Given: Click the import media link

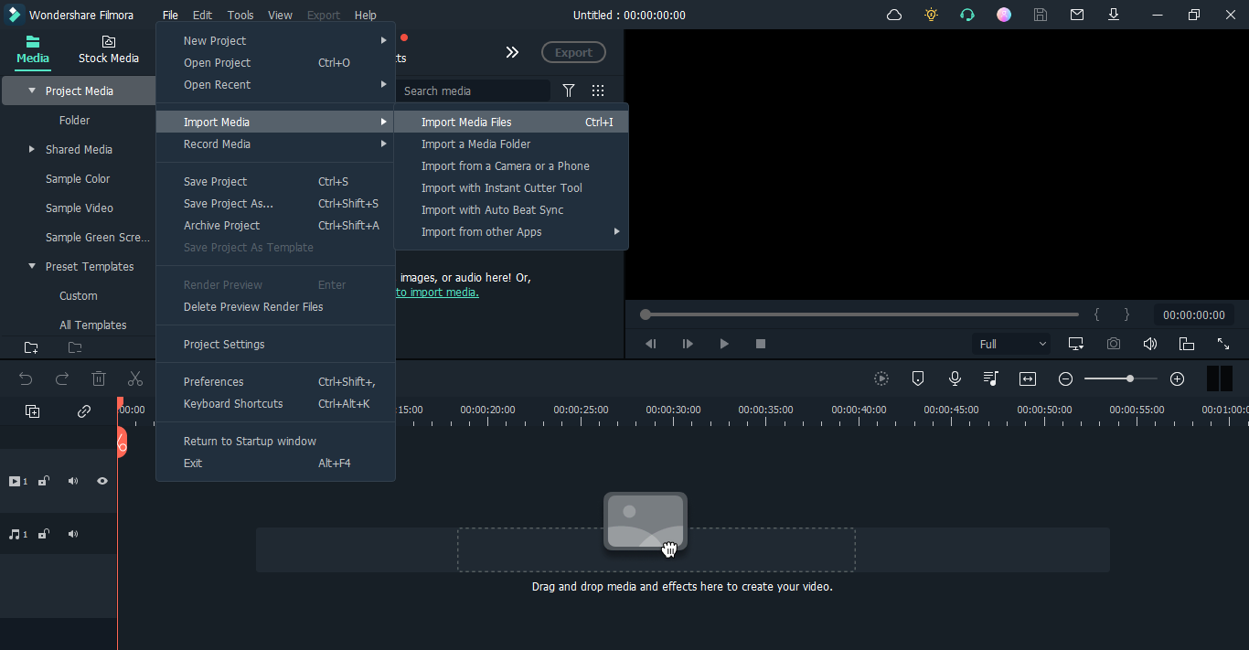Looking at the screenshot, I should coord(437,293).
